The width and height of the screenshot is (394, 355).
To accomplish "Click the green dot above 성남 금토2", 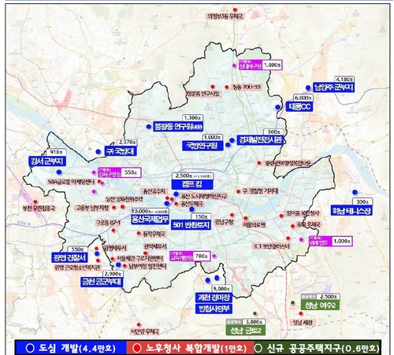I will (x=255, y=313).
